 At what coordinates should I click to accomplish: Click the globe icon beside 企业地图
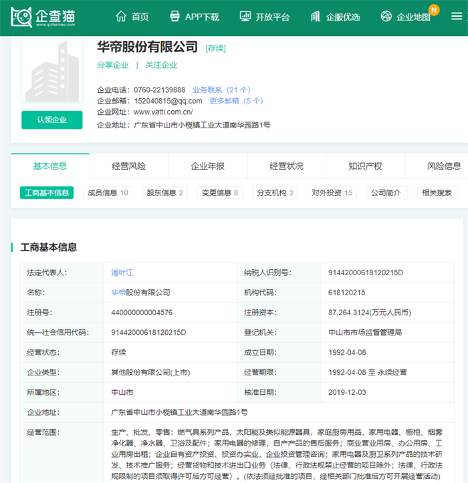point(386,16)
